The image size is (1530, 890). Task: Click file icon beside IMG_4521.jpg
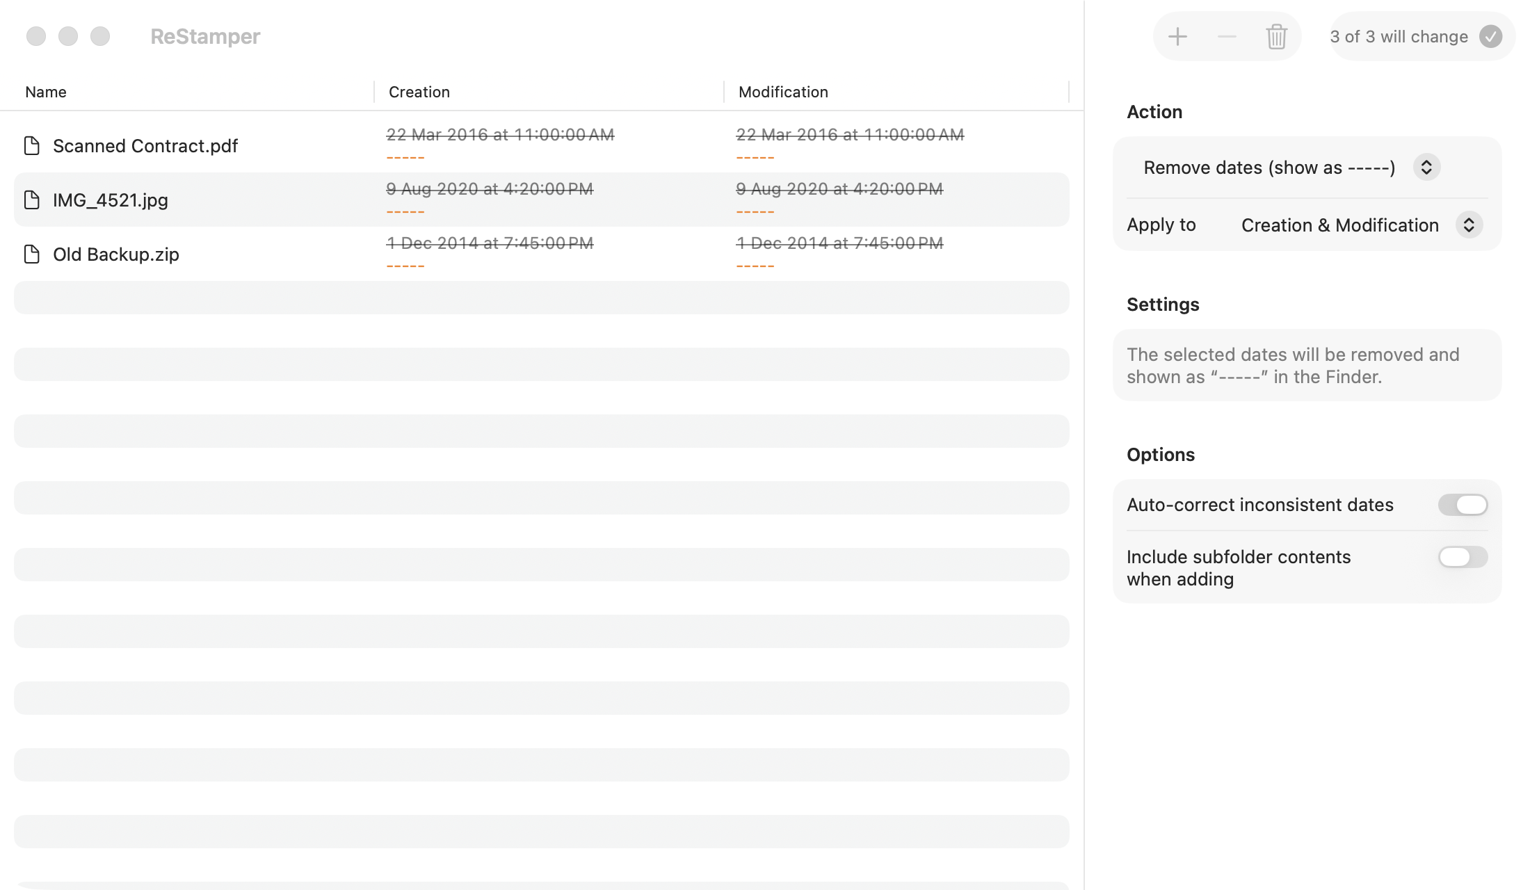click(32, 200)
